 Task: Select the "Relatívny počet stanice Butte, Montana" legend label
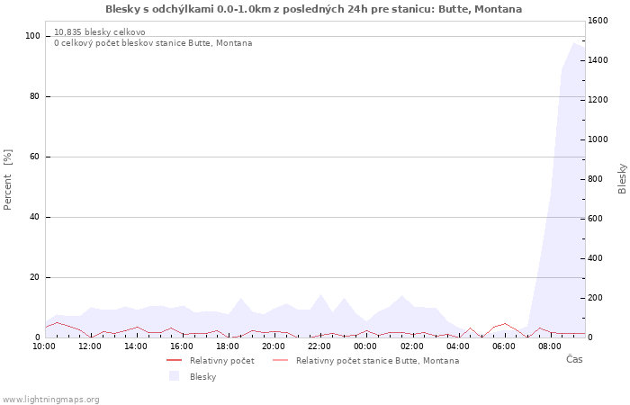click(x=377, y=361)
